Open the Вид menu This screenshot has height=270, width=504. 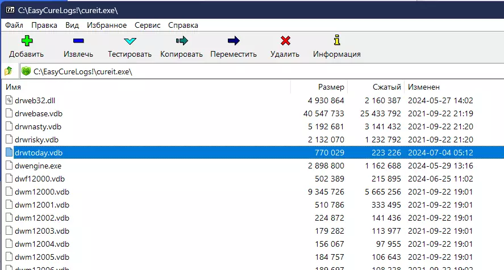pyautogui.click(x=72, y=25)
